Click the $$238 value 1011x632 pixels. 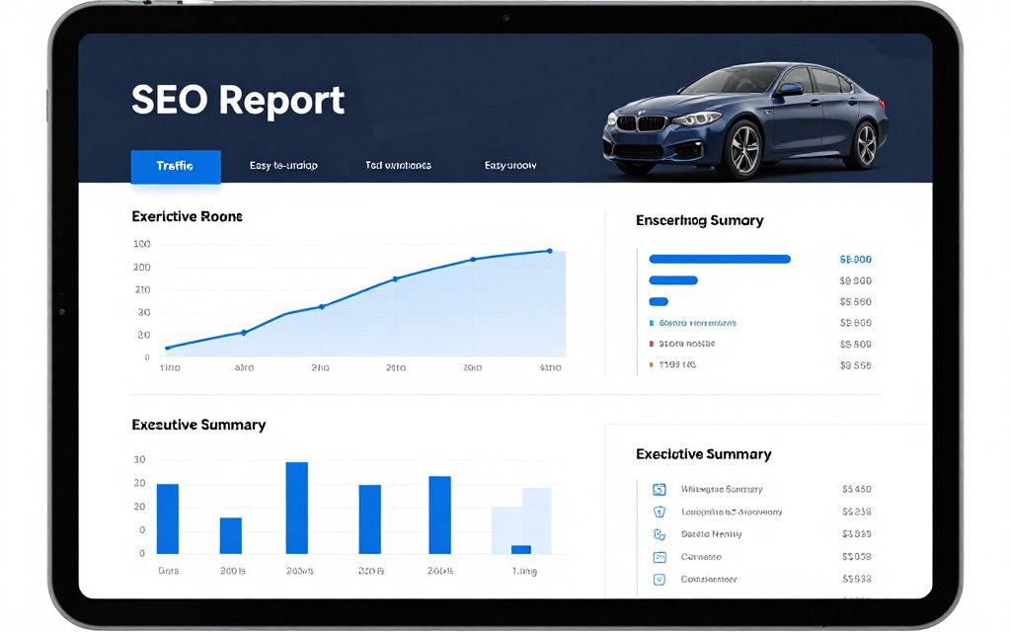(x=857, y=513)
